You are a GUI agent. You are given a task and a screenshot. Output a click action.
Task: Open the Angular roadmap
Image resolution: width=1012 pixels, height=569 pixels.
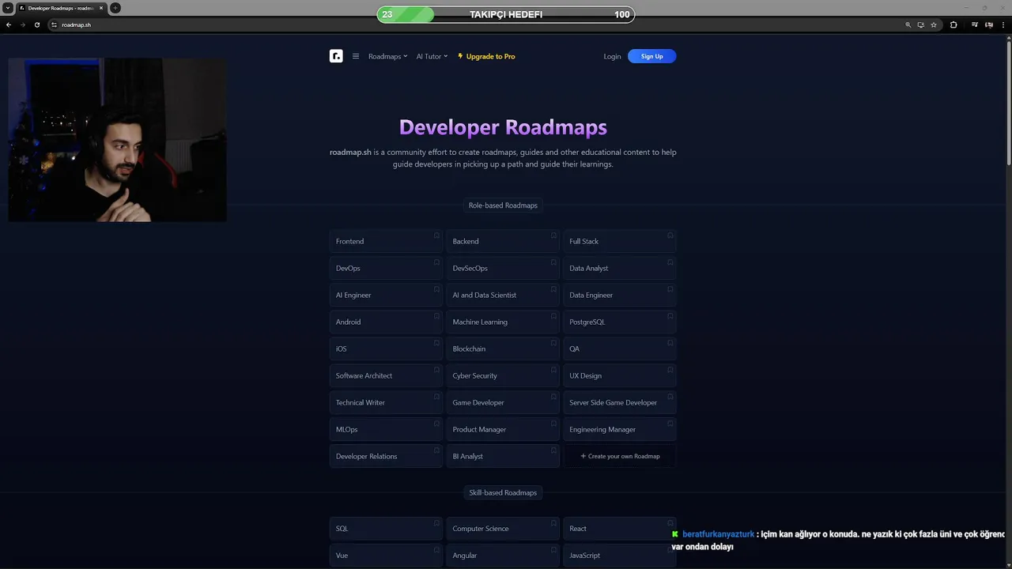(503, 556)
